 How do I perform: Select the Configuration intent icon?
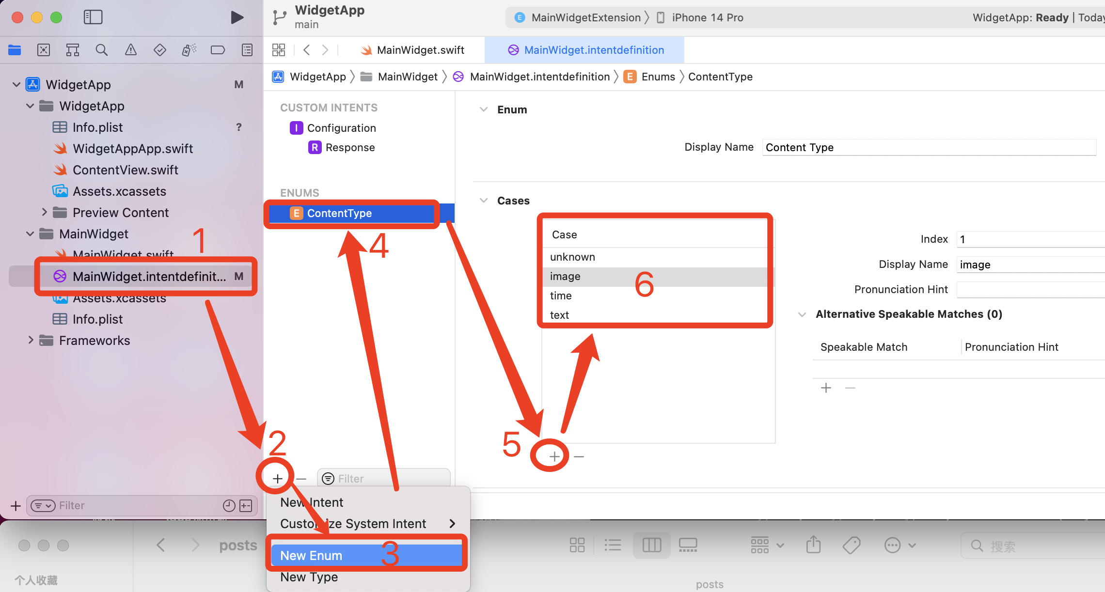297,127
